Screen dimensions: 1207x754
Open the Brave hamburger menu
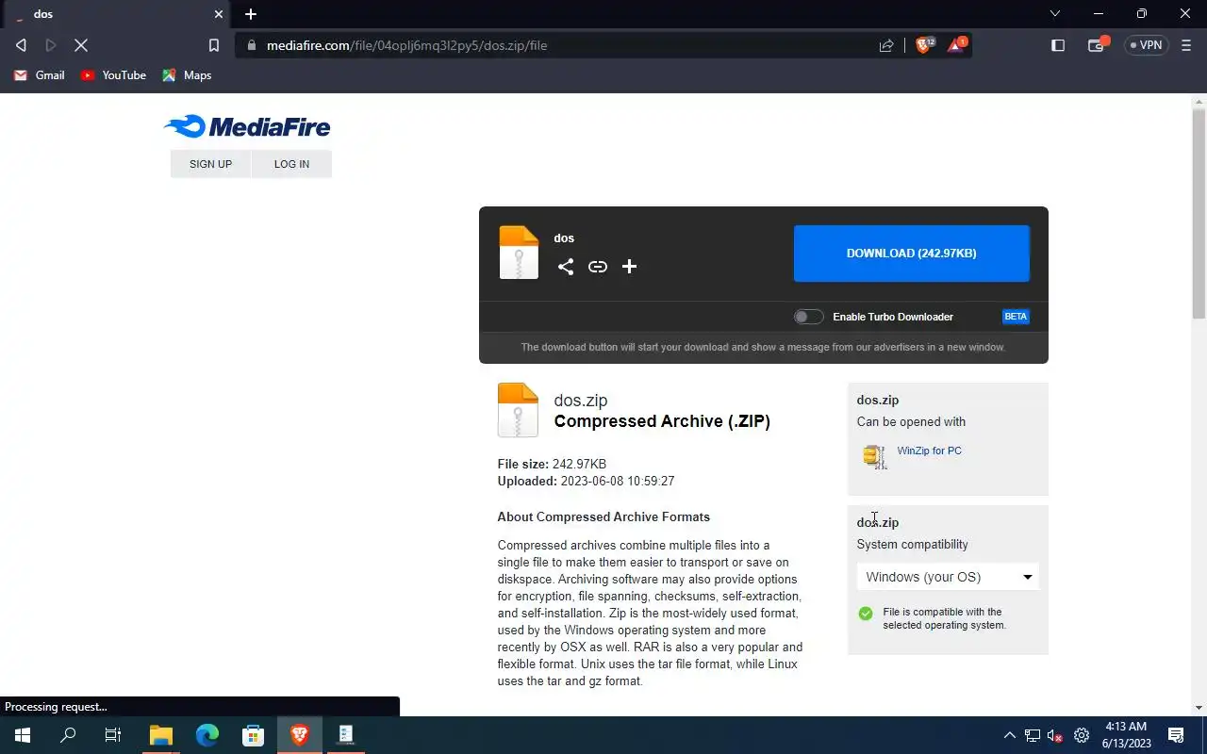click(1186, 45)
